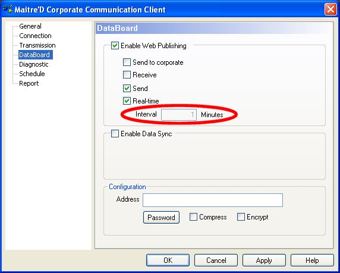Click into the Address text field

pos(213,200)
